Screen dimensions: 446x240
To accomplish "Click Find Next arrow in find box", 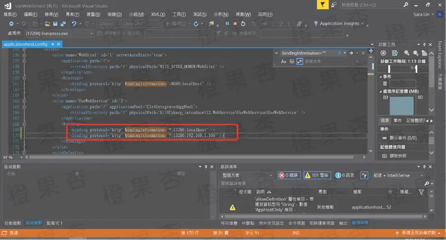I will [351, 53].
